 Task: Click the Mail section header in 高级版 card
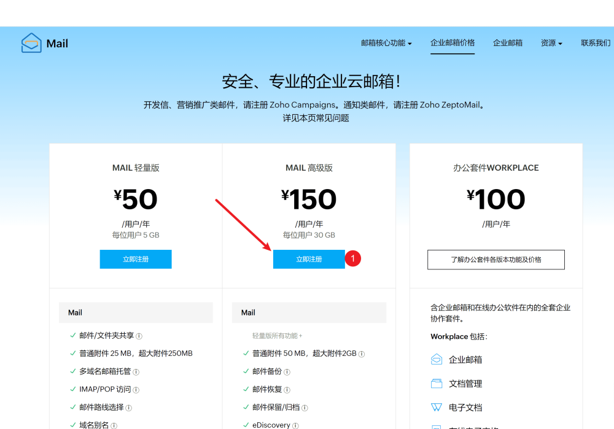(x=309, y=312)
